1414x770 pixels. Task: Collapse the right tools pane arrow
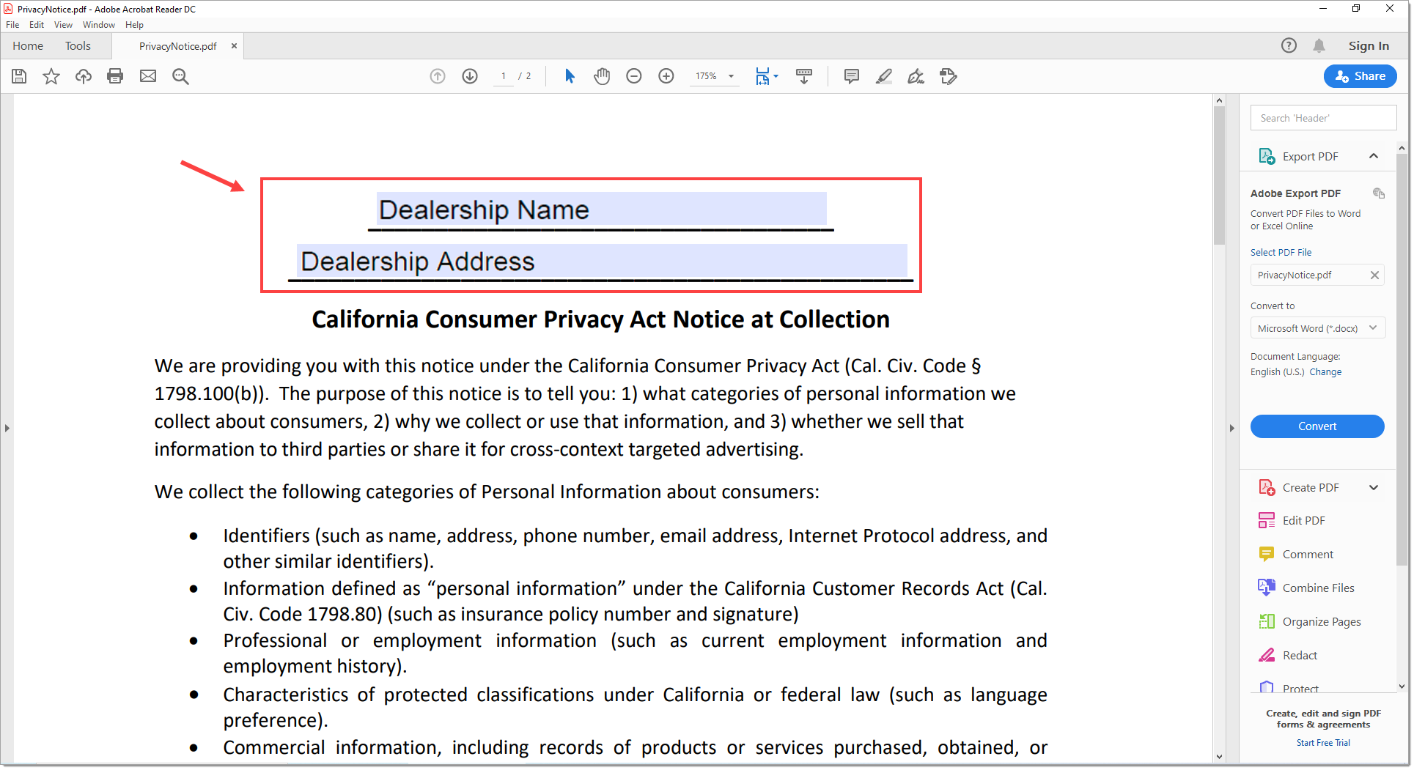coord(1231,429)
